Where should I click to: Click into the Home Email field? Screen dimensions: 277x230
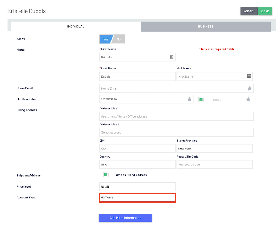pyautogui.click(x=176, y=88)
